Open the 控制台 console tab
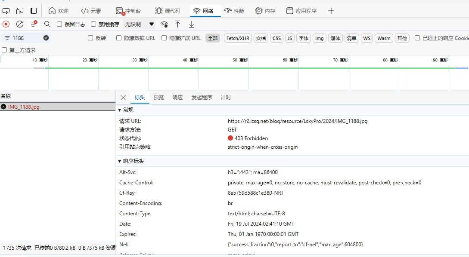Screen dimensions: 469x257 [128, 11]
